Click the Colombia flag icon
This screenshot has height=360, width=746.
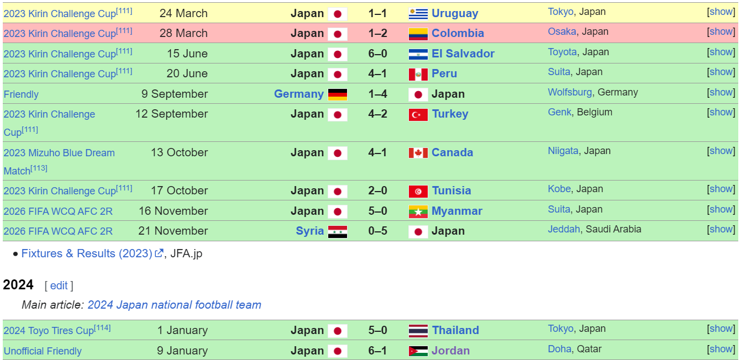[418, 34]
